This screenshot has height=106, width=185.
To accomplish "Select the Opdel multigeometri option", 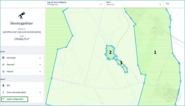I will (15, 99).
